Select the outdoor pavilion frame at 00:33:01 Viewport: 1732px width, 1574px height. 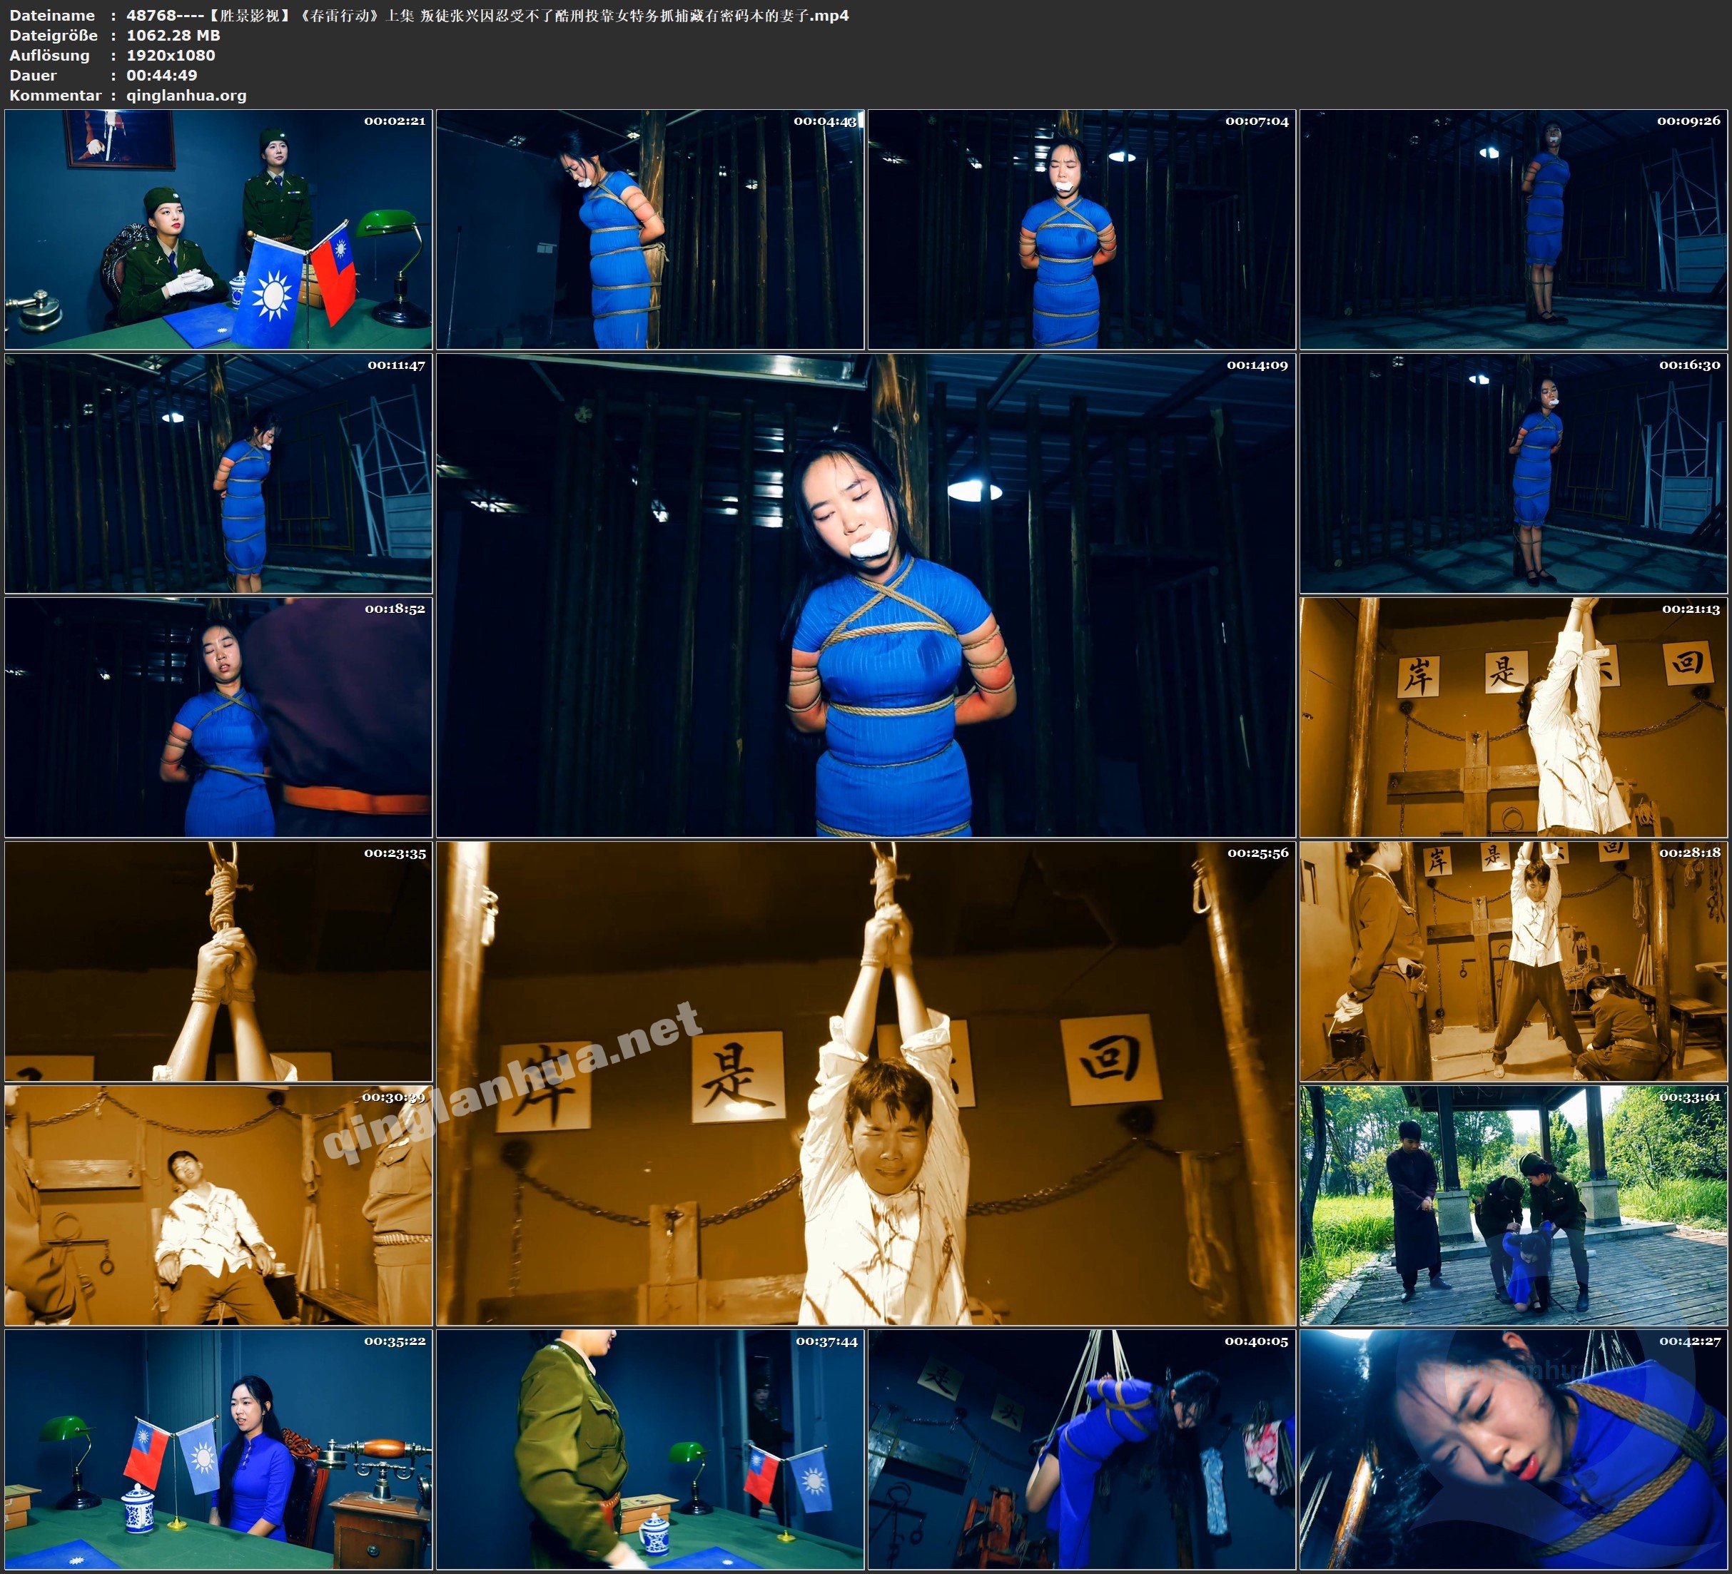1513,1205
